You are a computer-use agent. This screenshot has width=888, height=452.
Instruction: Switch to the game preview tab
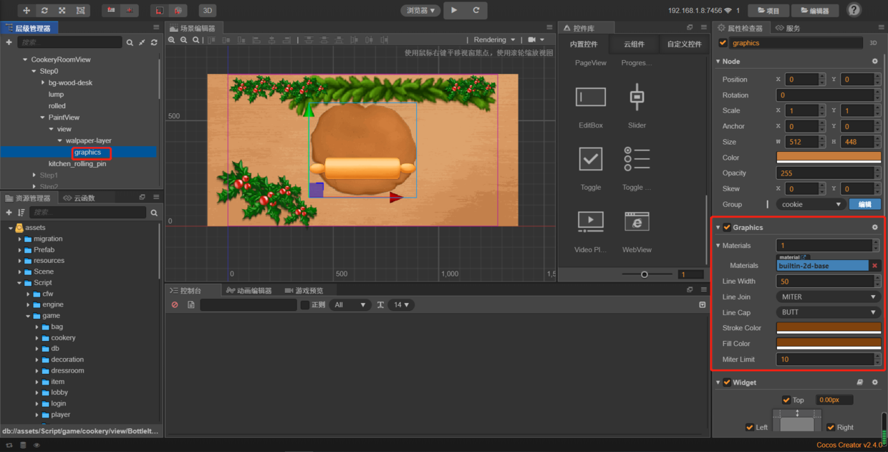point(304,291)
